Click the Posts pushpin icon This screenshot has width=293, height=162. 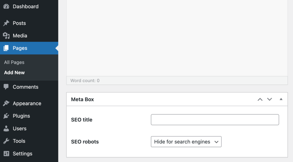(x=6, y=23)
